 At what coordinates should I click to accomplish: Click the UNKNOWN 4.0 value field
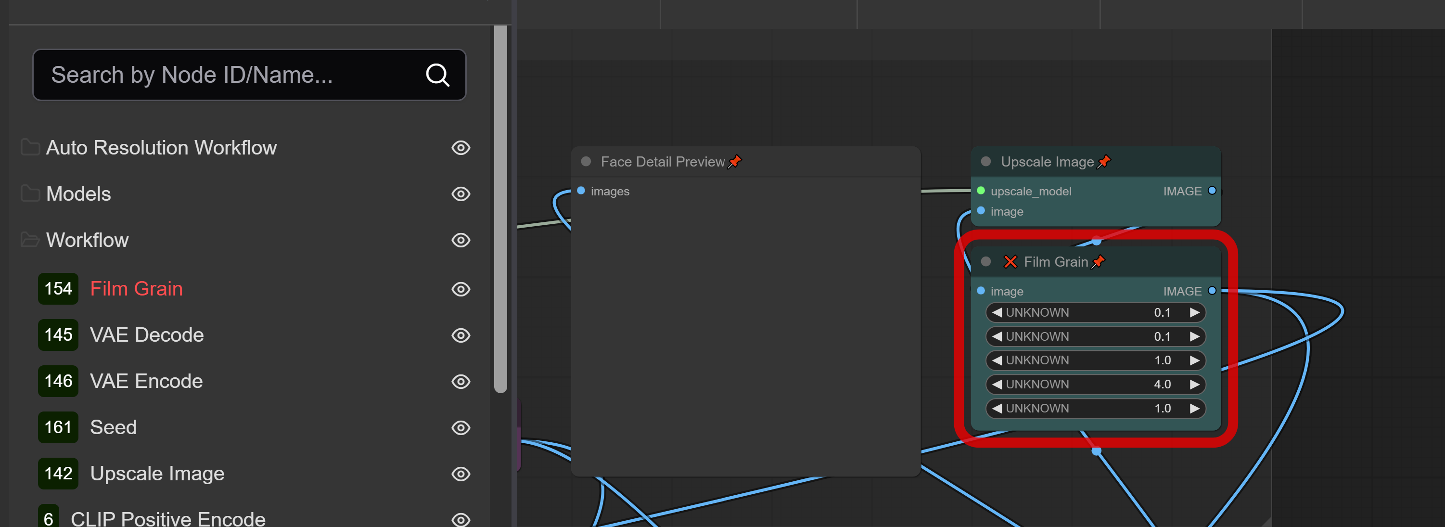click(x=1096, y=385)
